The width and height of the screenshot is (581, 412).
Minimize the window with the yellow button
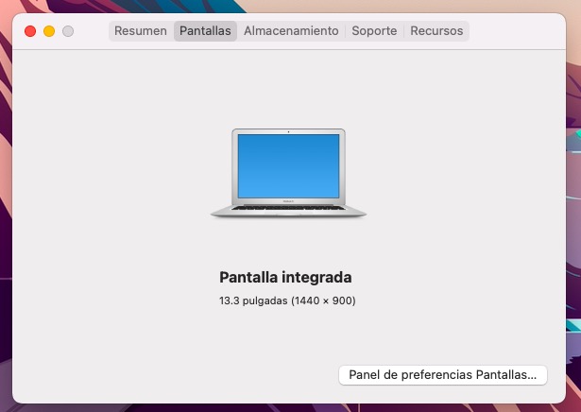tap(49, 31)
